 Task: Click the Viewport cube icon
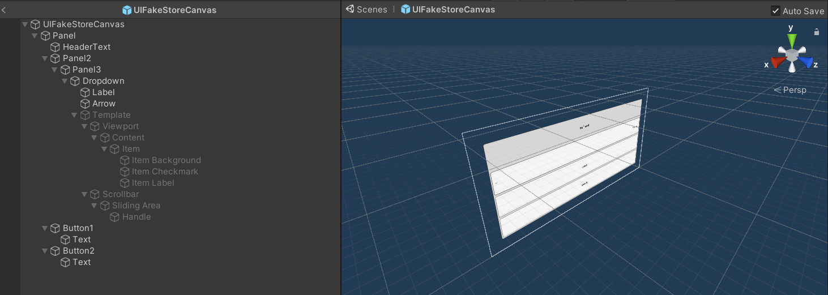pos(95,126)
